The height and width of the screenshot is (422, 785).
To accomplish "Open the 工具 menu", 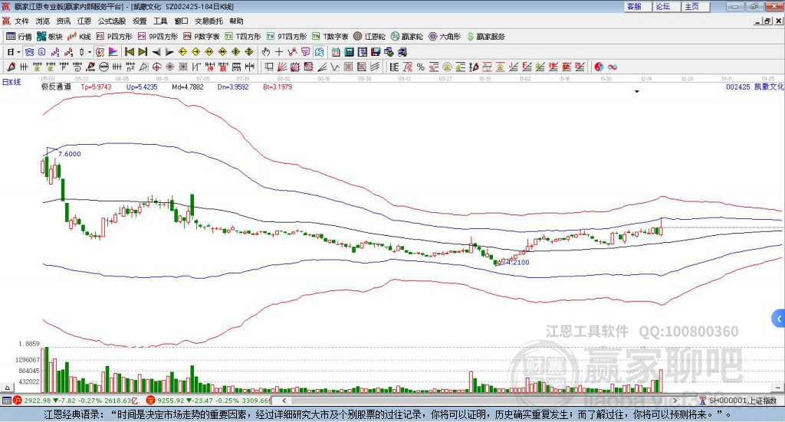I will tap(160, 21).
